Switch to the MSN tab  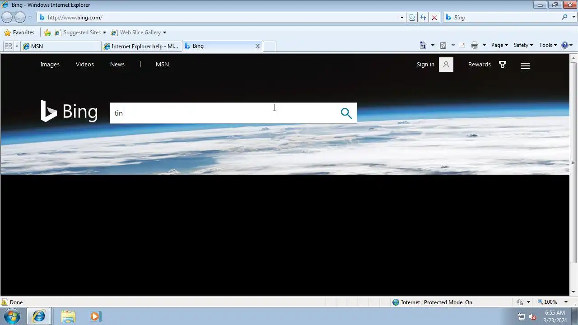coord(61,46)
